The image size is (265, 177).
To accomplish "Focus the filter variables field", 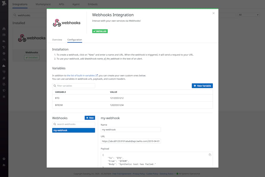I will coord(74,86).
